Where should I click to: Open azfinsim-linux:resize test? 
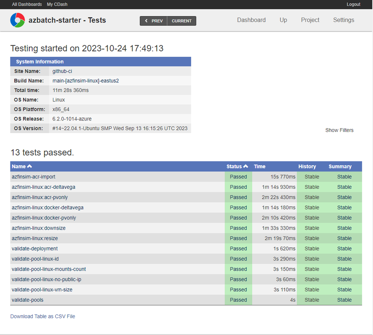pyautogui.click(x=35, y=238)
